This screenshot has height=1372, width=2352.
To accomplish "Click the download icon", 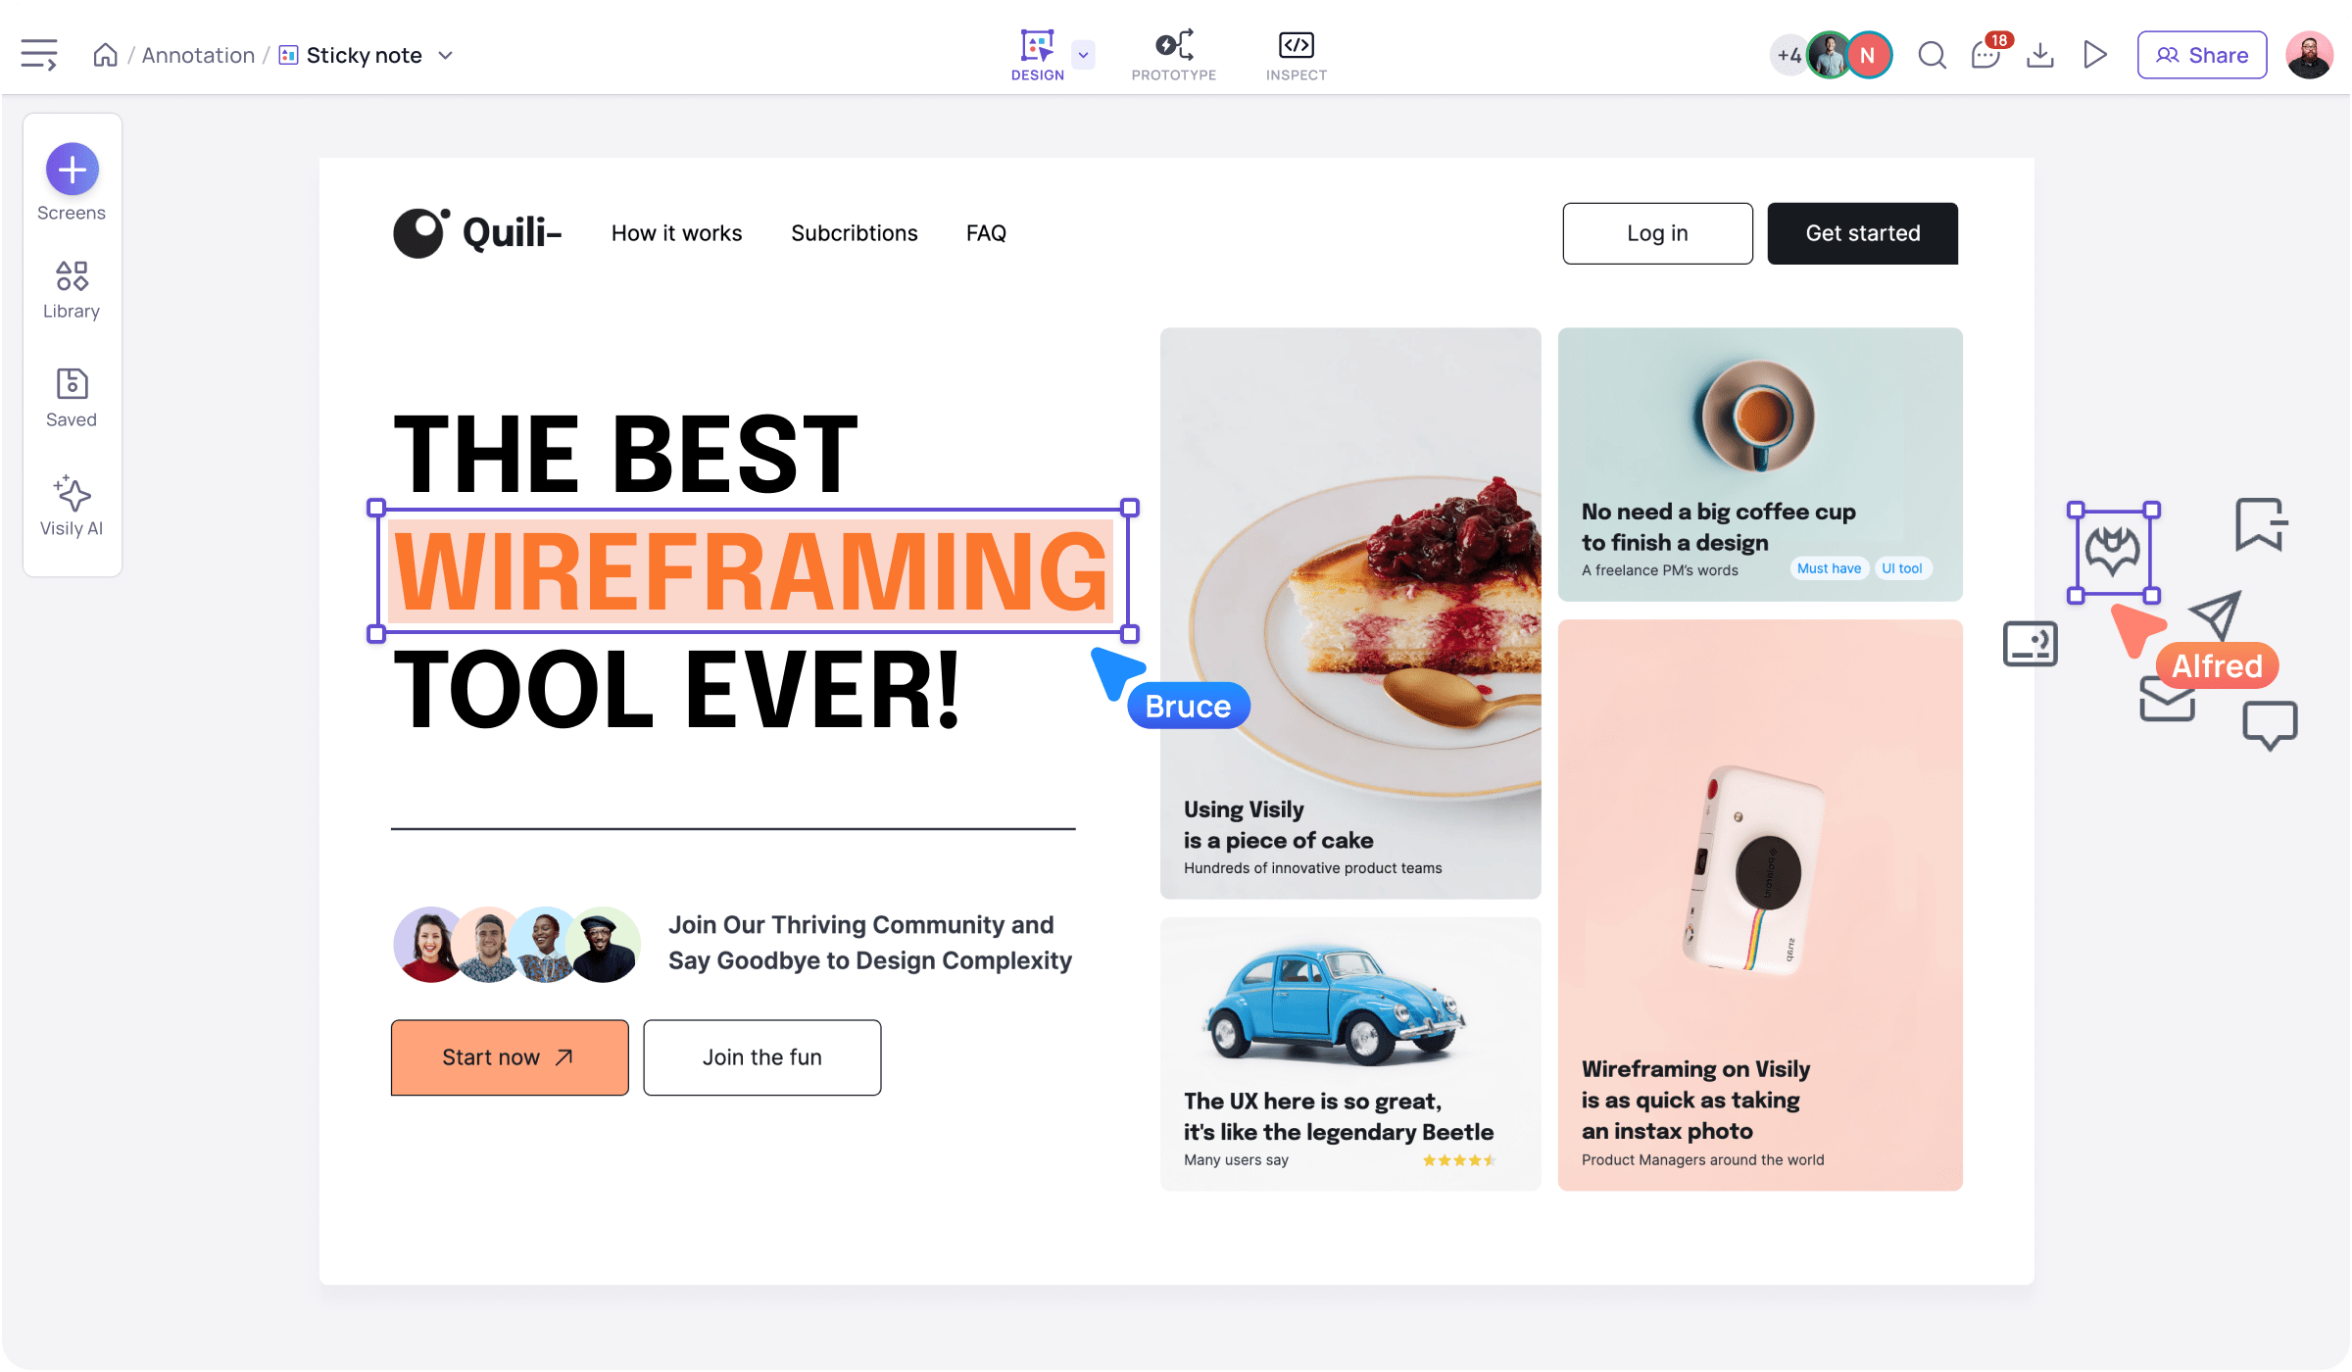I will click(2038, 54).
